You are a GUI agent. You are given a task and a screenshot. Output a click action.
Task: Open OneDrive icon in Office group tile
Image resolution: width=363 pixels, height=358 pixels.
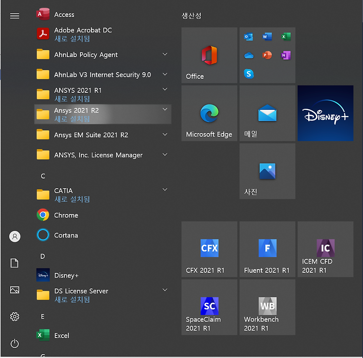[x=249, y=56]
